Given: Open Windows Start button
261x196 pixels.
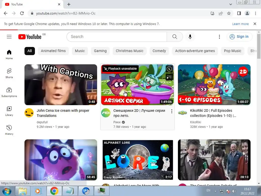Looking at the screenshot, I should (x=7, y=191).
